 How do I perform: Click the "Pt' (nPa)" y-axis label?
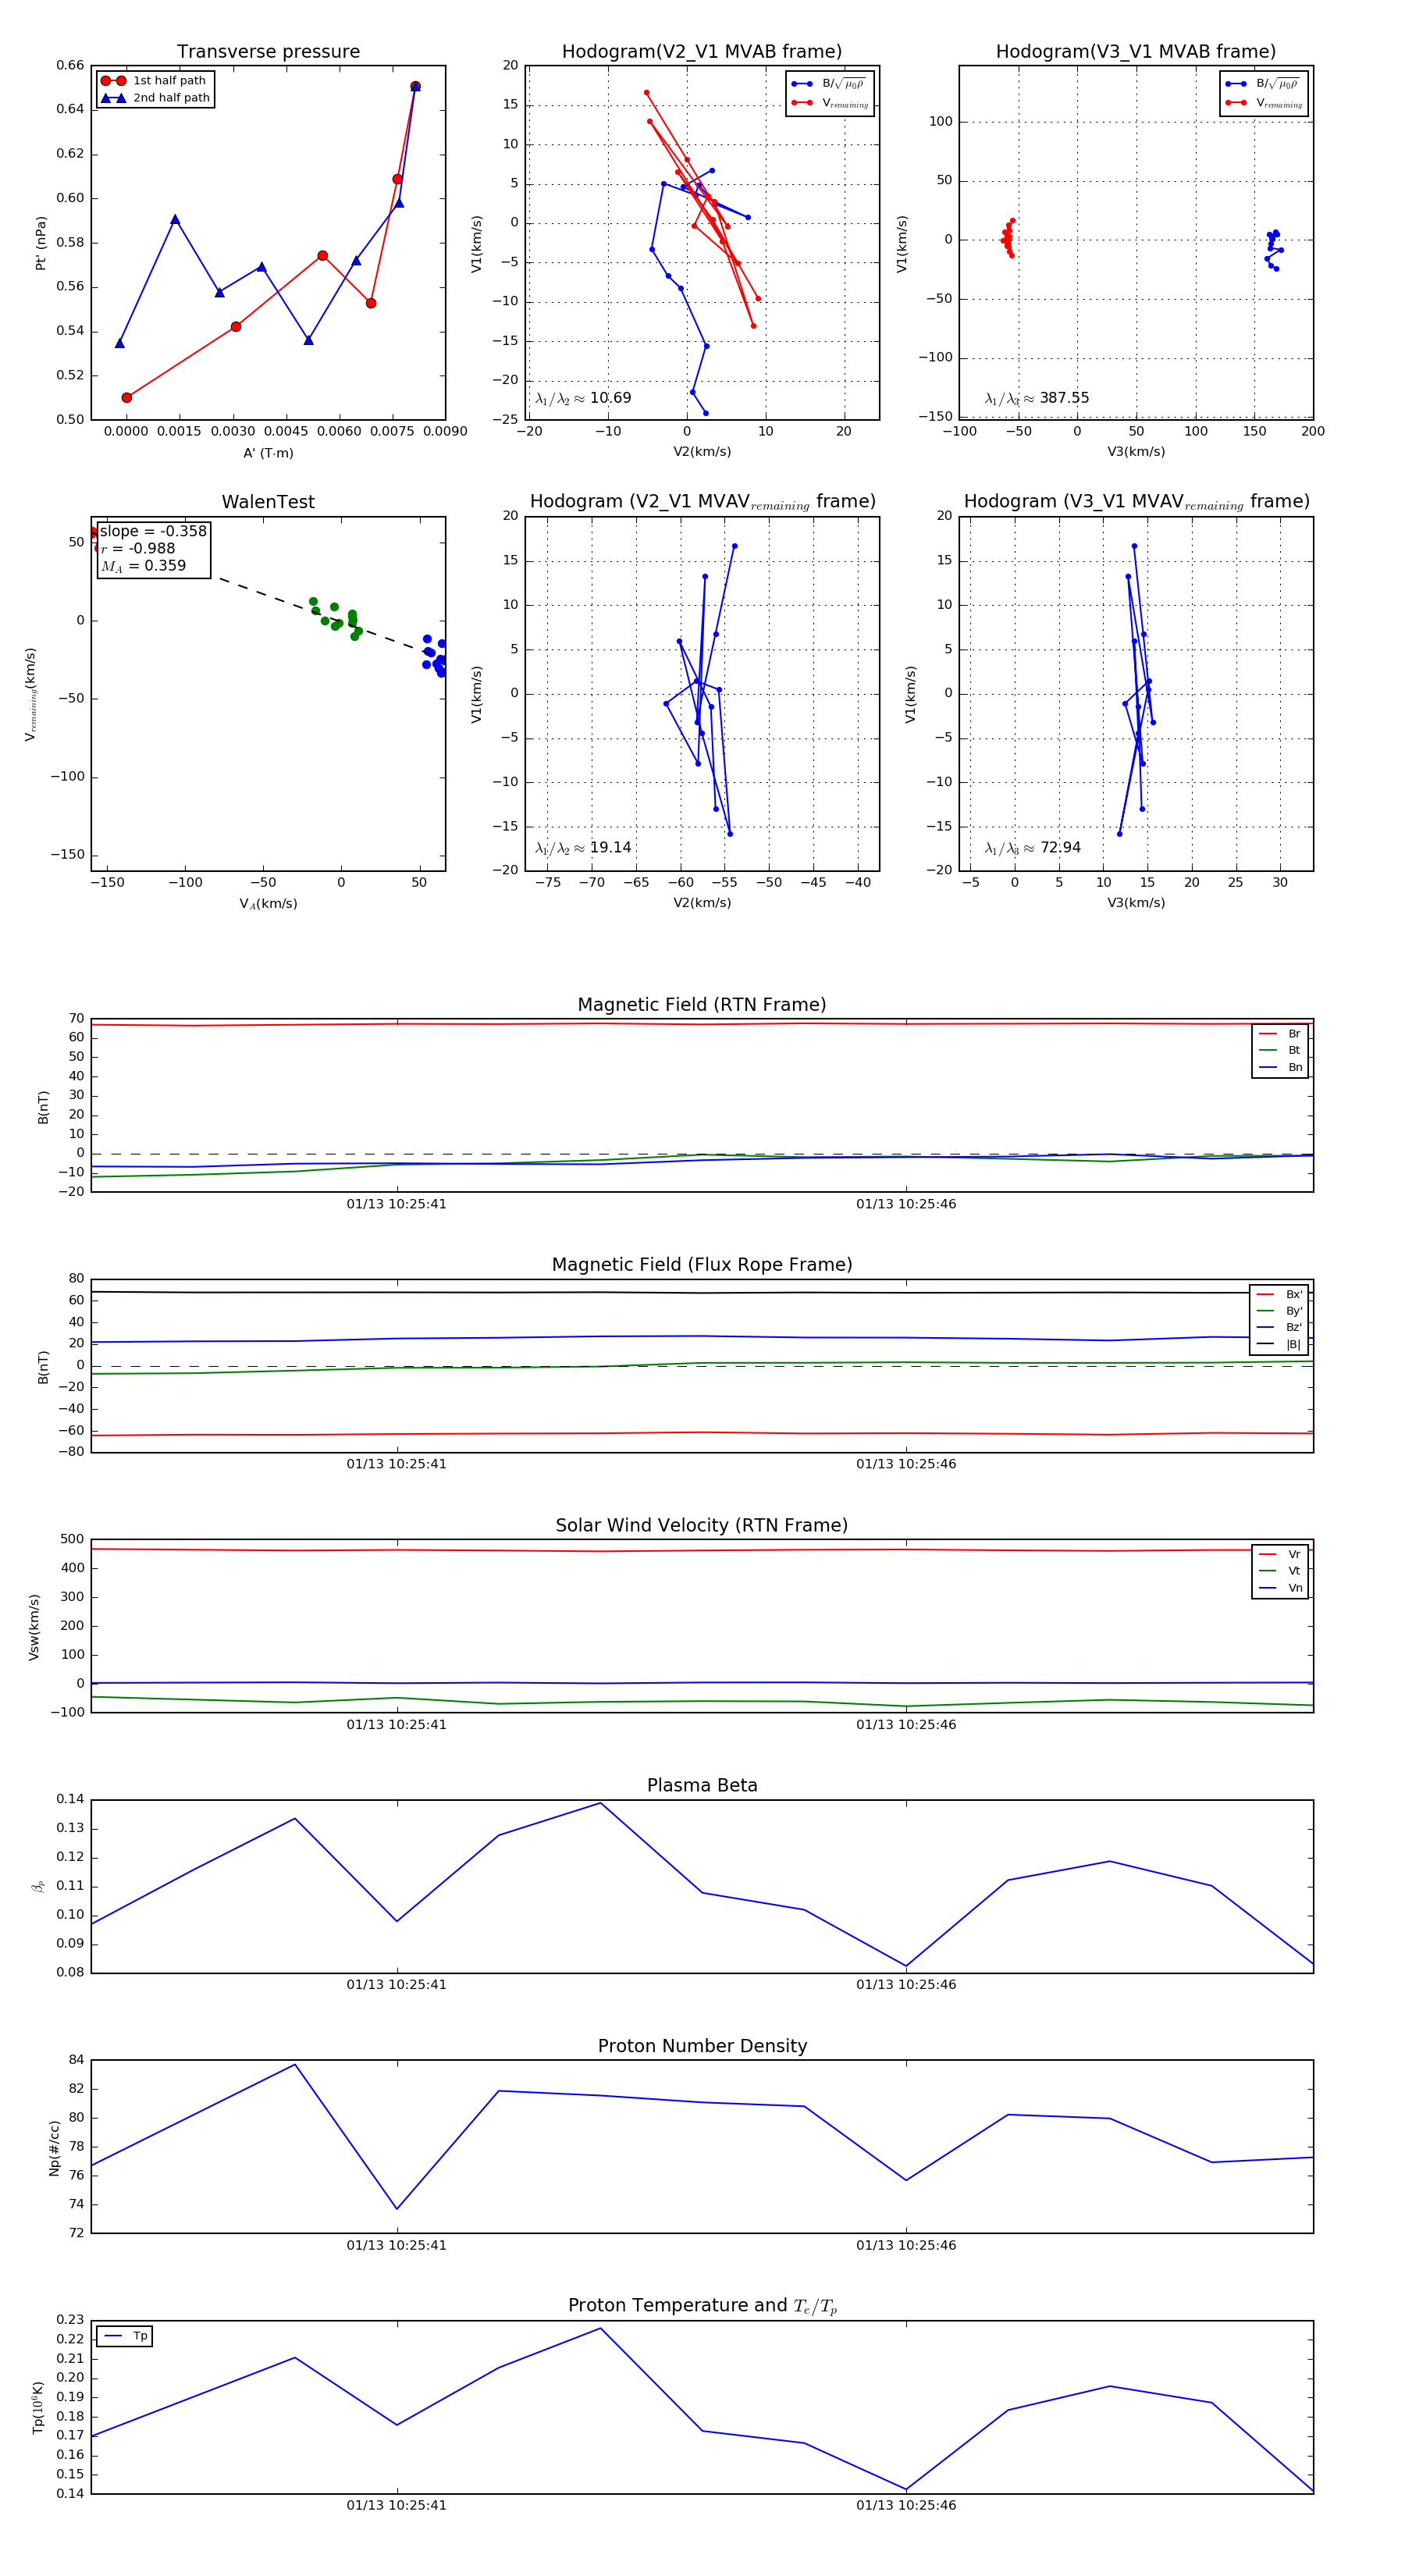(x=41, y=243)
